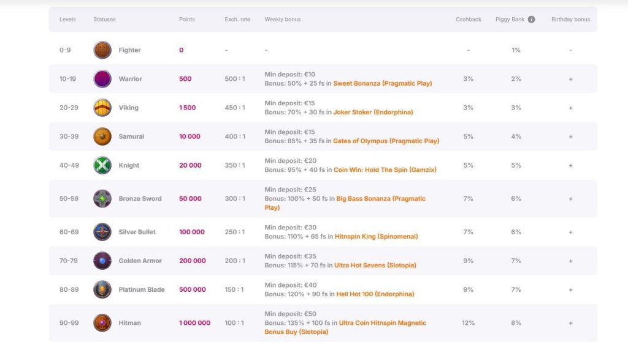Click the Weekly bonus column header
Screen dimensions: 628x353
[x=283, y=19]
